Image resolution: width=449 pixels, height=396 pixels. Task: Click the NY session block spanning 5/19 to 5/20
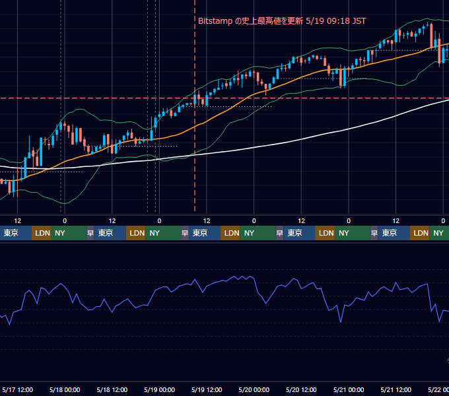(x=258, y=233)
